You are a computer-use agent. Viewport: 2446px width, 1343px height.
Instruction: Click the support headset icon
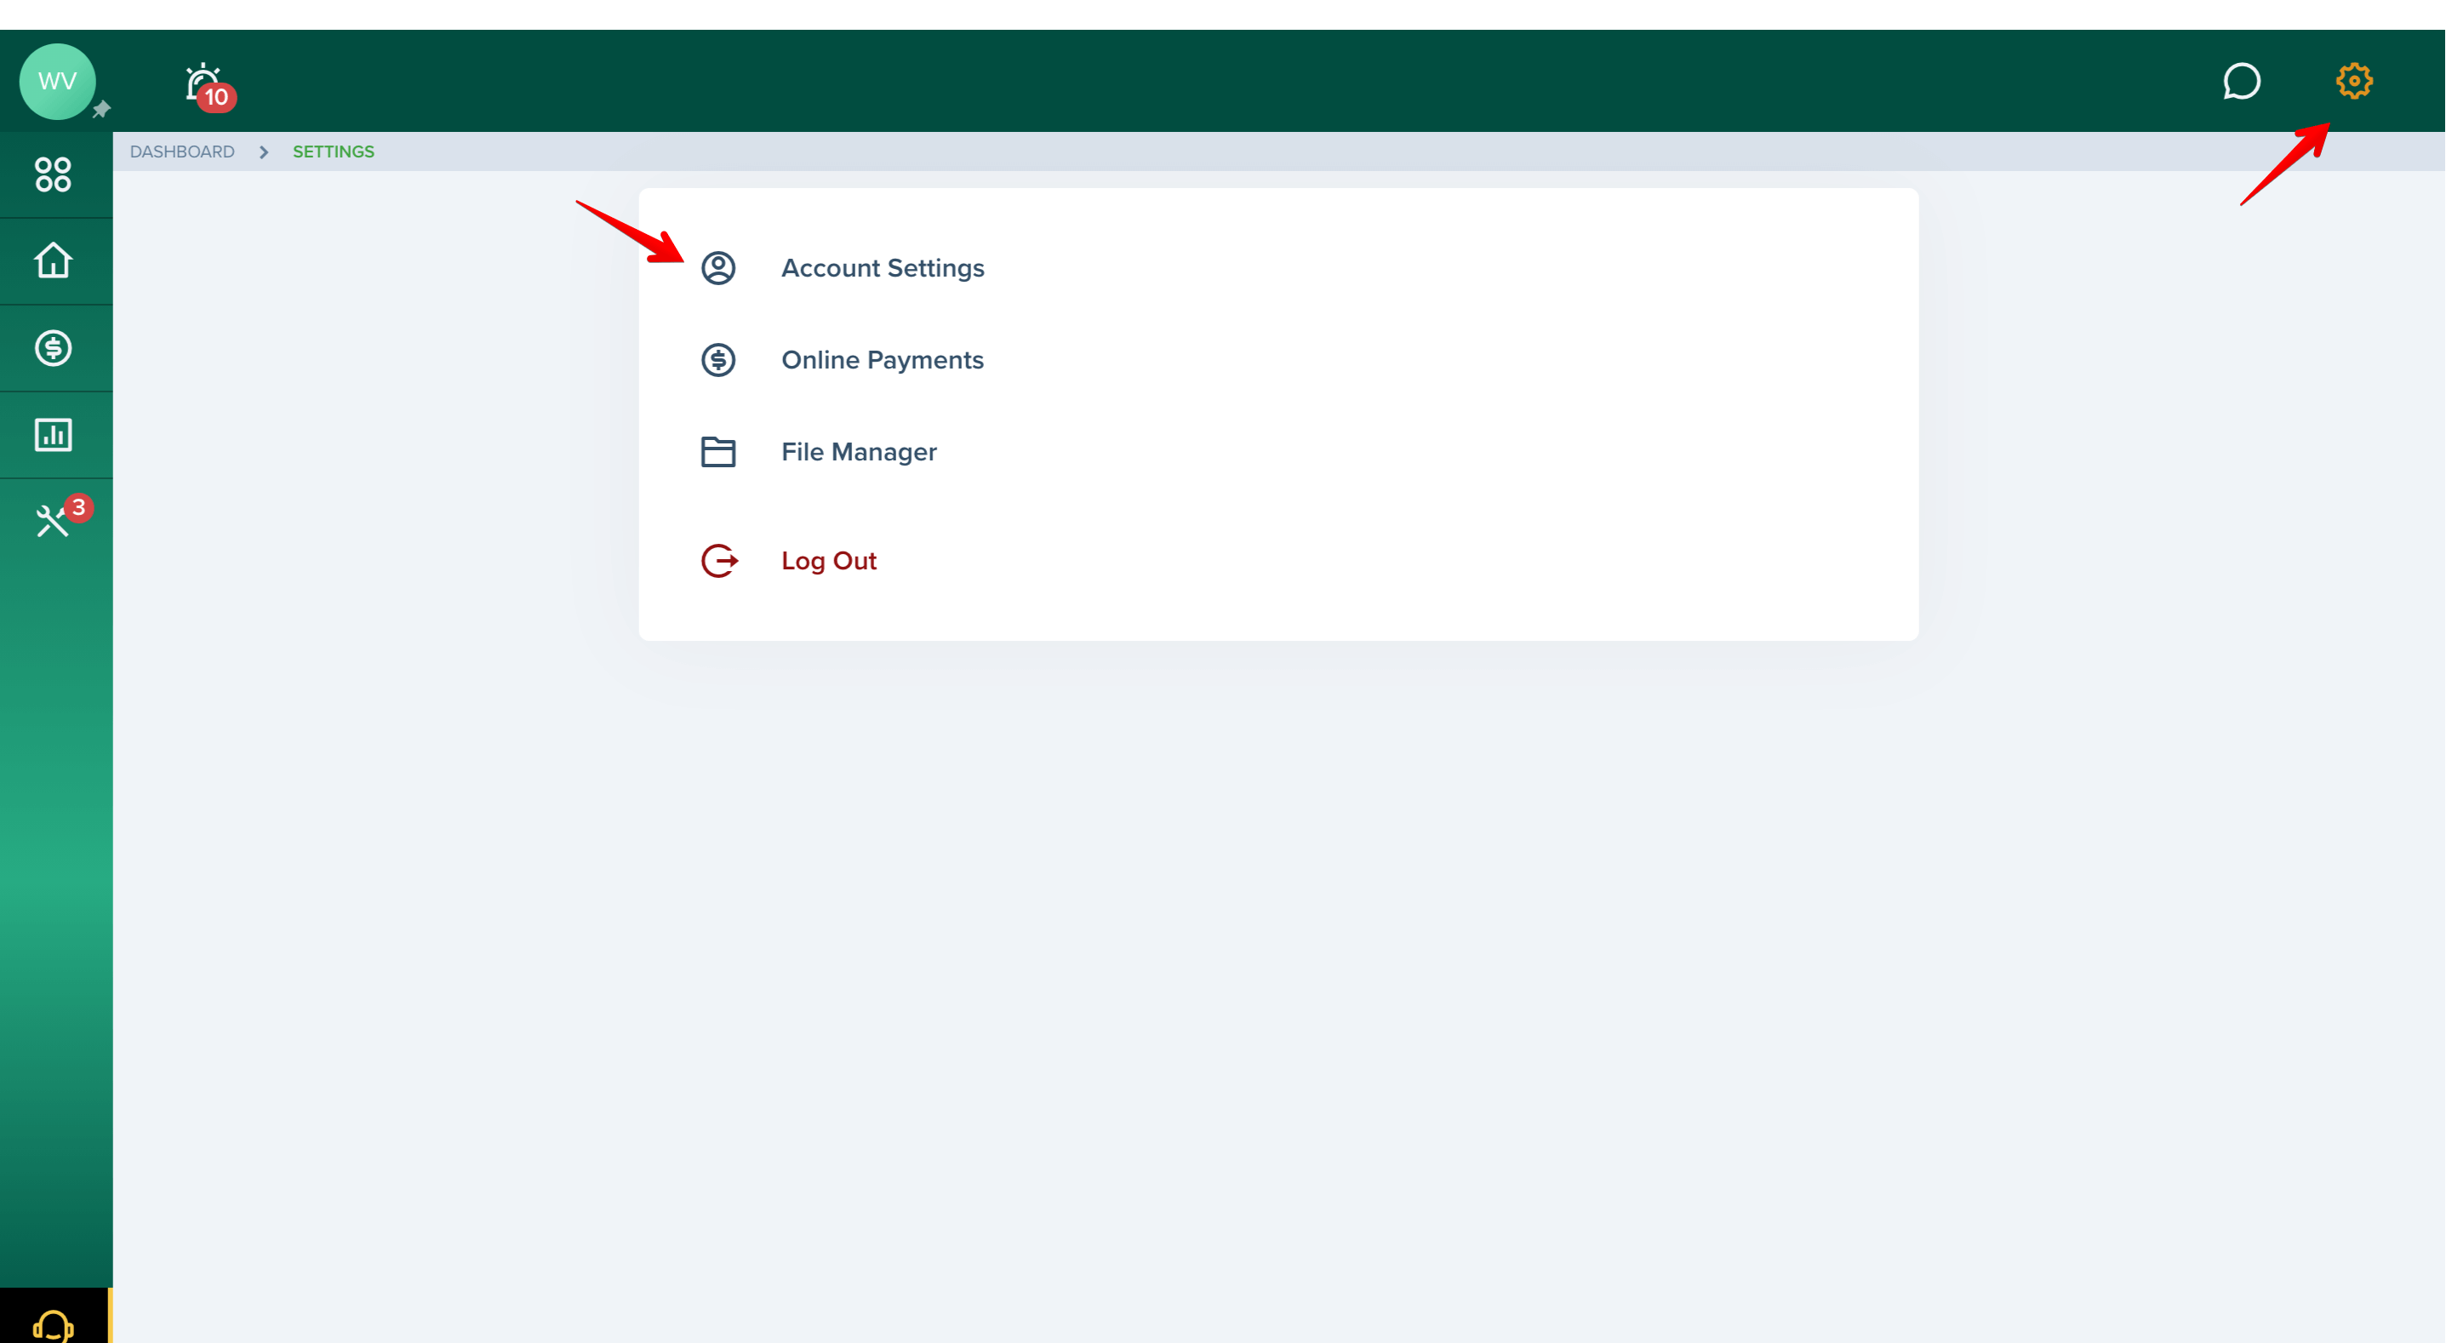point(53,1324)
